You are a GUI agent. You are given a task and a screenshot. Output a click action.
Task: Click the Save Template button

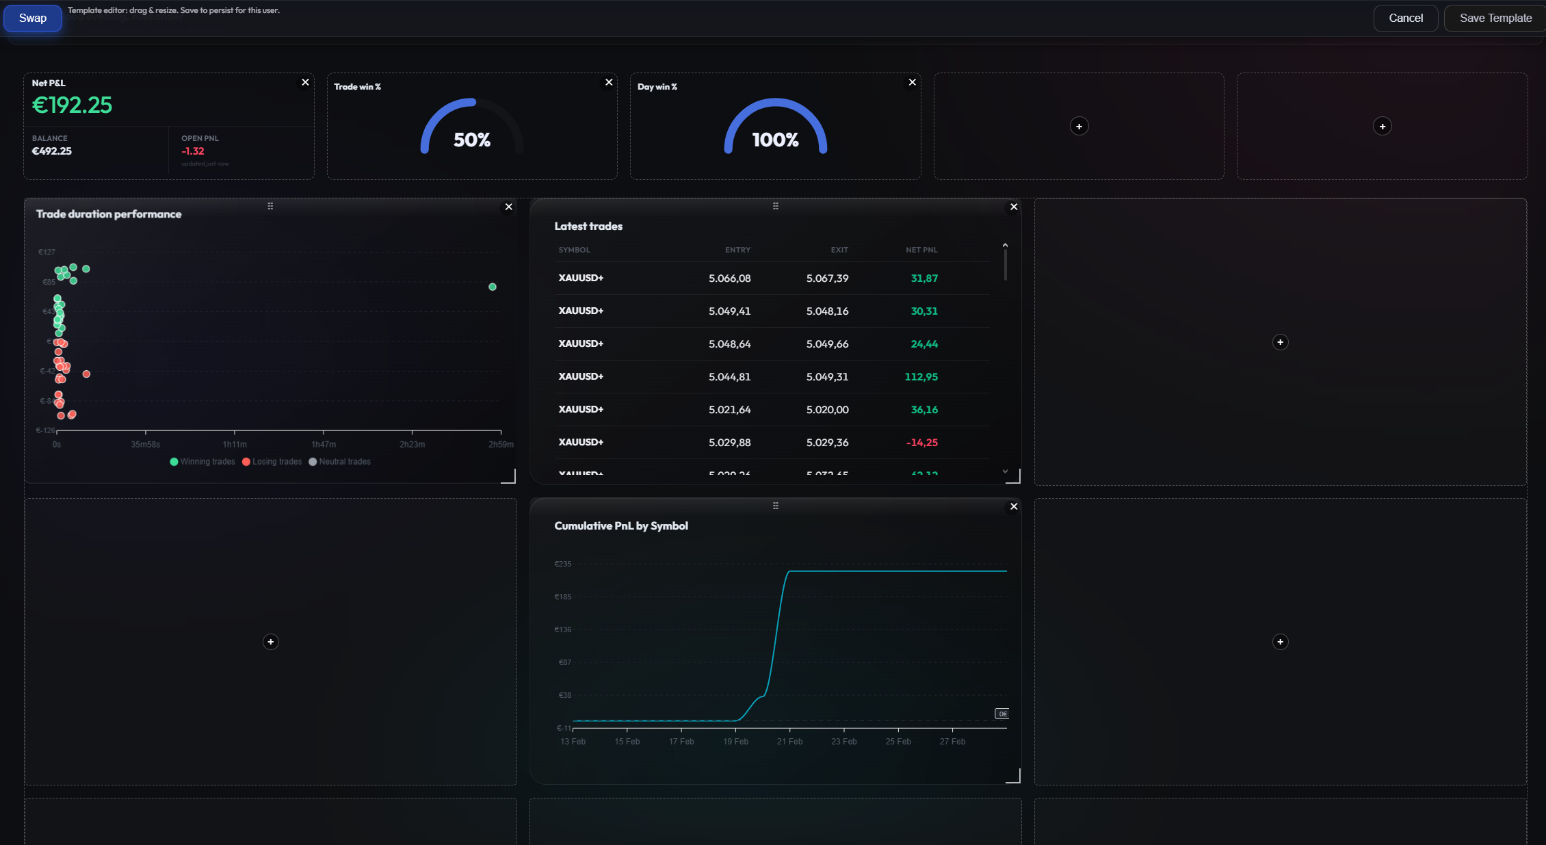[1494, 18]
